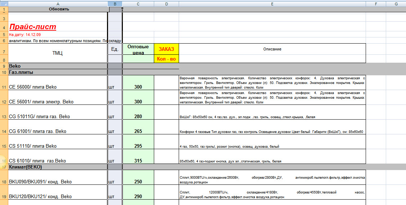Click description starting 'ВхШхГ: 85х50х60 см'
The height and width of the screenshot is (205, 406).
(272, 112)
